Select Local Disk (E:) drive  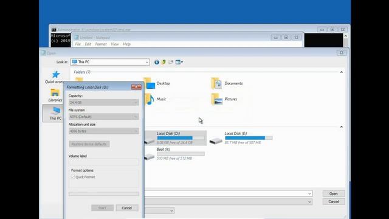click(x=241, y=138)
